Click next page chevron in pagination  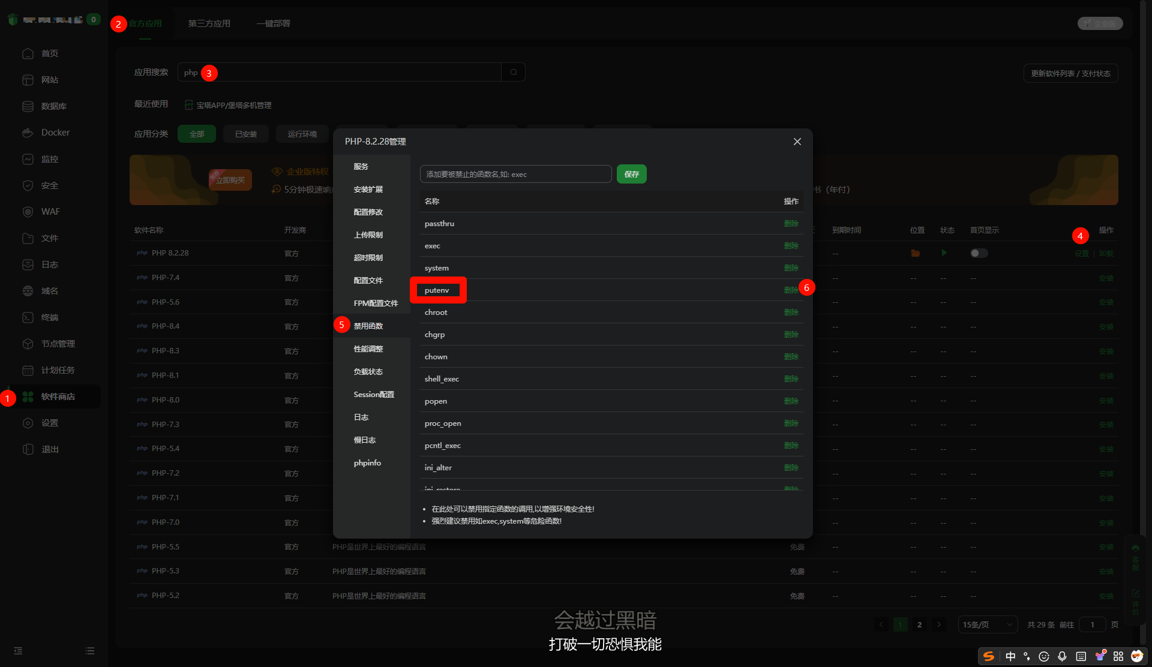[x=939, y=624]
